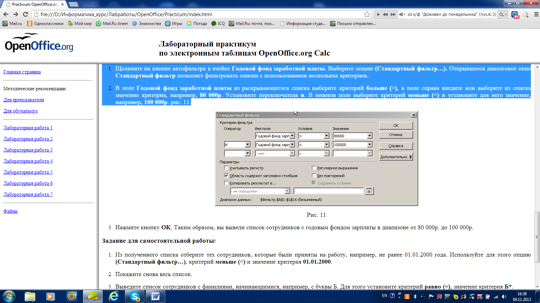Screen dimensions: 540x303
Task: Open Лабораторная работа 5
Action: tap(28, 172)
